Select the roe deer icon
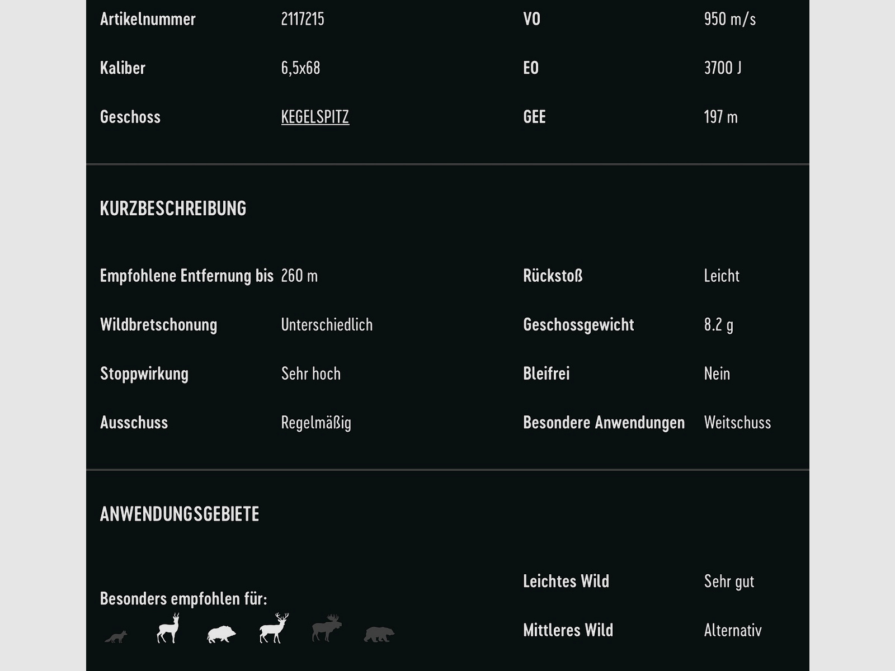Image resolution: width=895 pixels, height=671 pixels. (x=168, y=629)
